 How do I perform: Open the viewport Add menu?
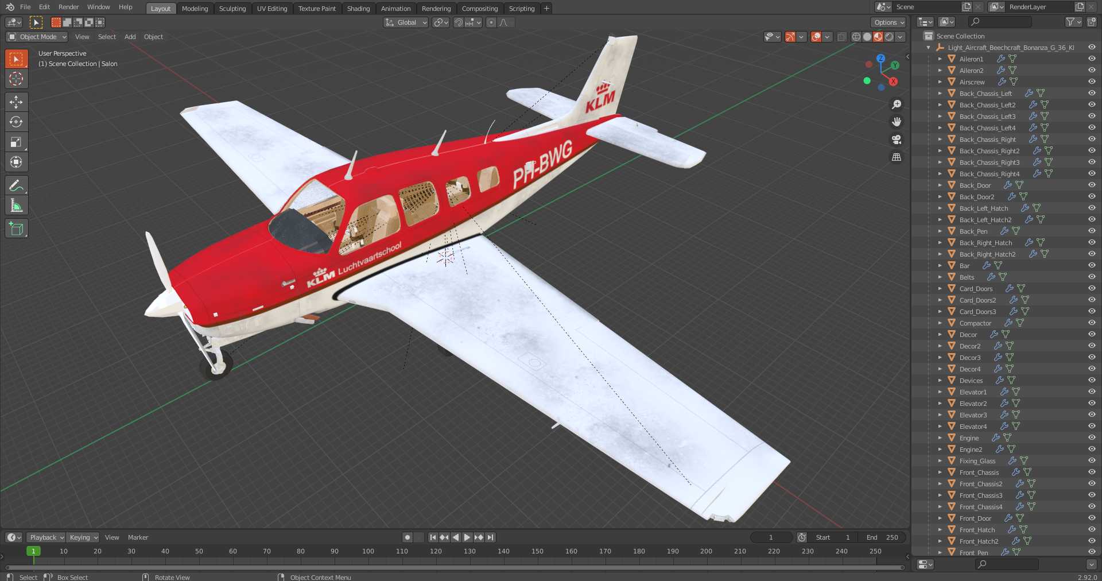tap(130, 37)
